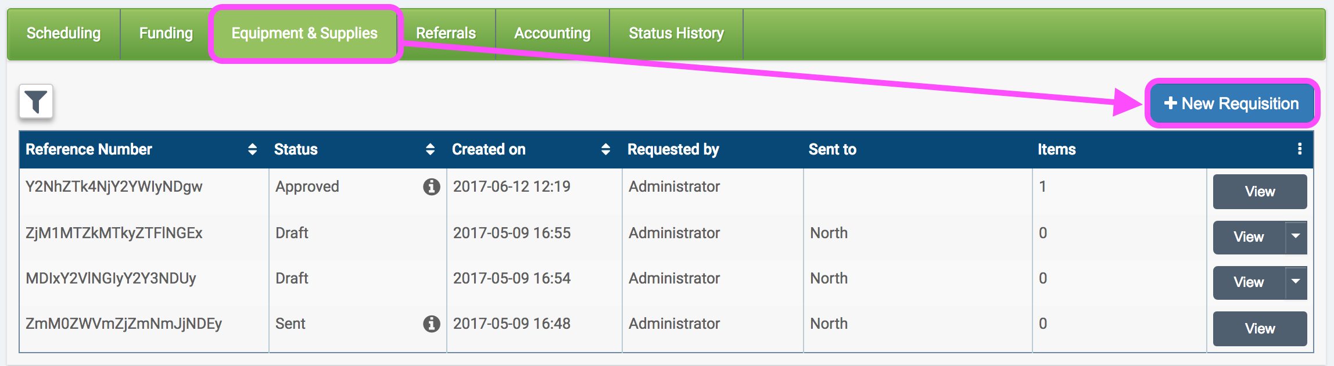Create a New Requisition
Viewport: 1334px width, 366px height.
pyautogui.click(x=1231, y=103)
